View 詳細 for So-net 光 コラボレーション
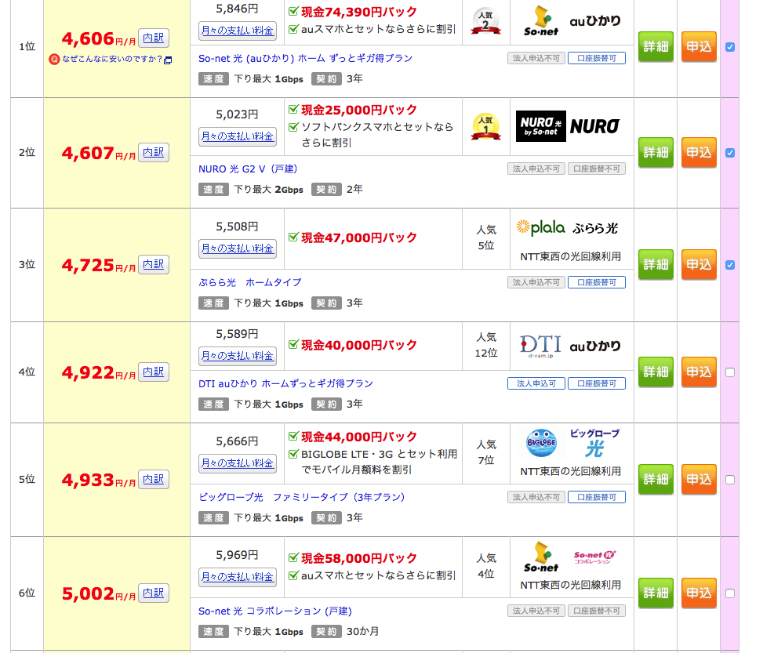Image resolution: width=774 pixels, height=653 pixels. click(x=656, y=593)
